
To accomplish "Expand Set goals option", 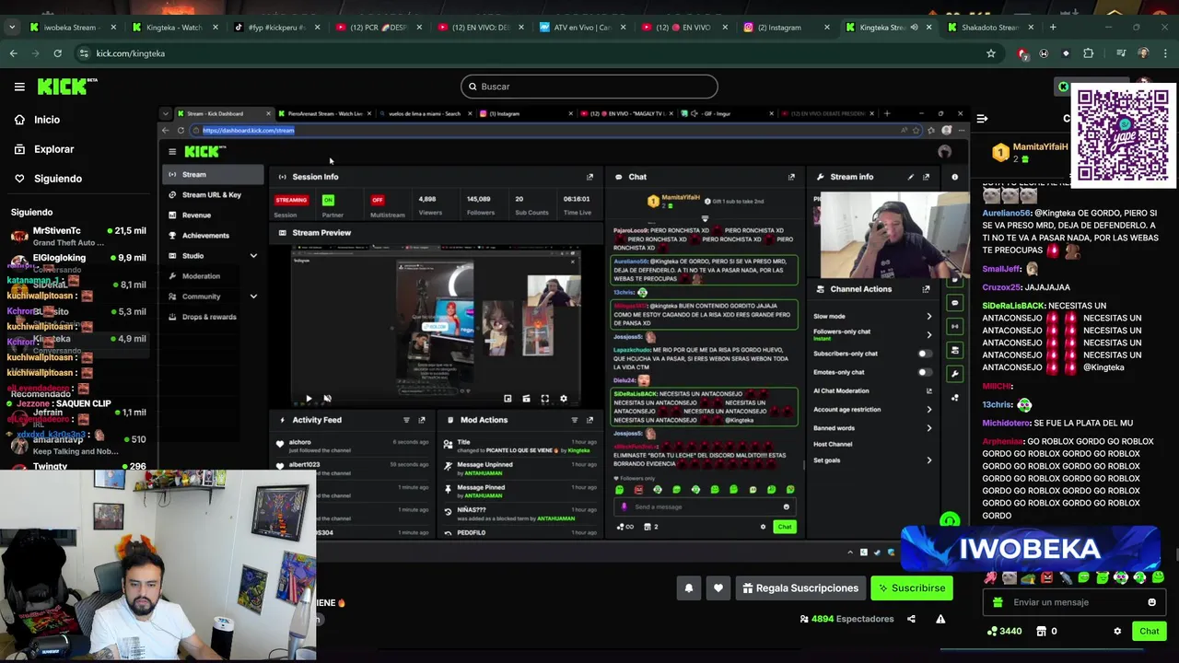I will pyautogui.click(x=928, y=459).
